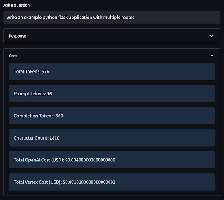Select the Total Tokens: 576 info box
224x200 pixels.
point(112,71)
